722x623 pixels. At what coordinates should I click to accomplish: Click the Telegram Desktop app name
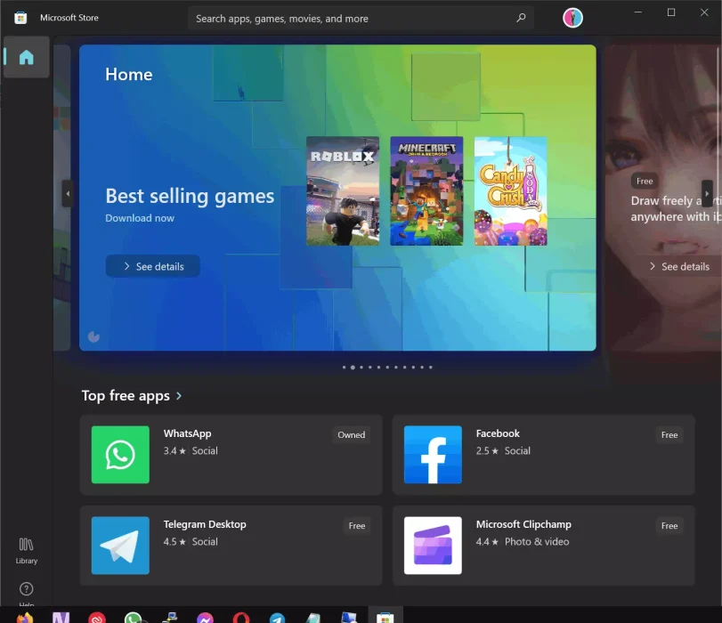tap(205, 524)
